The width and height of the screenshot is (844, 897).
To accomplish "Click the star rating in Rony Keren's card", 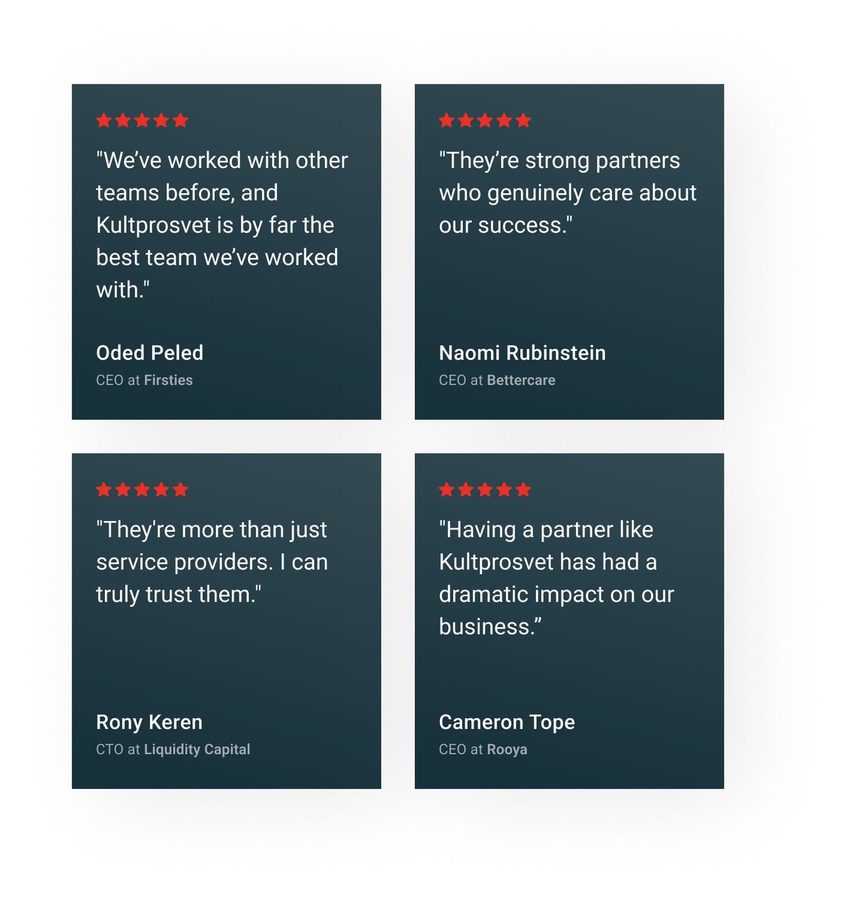I will (x=142, y=490).
